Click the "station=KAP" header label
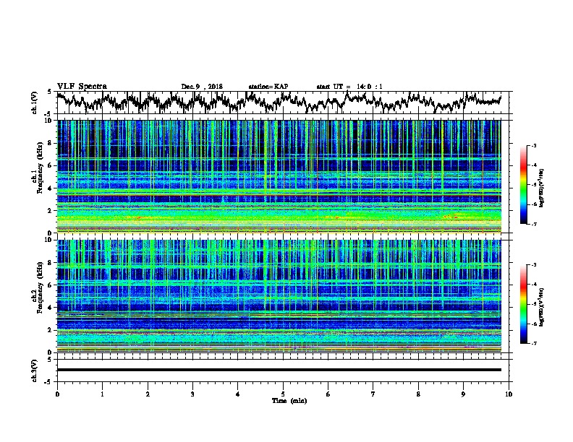Viewport: 573px width, 442px height. click(268, 87)
